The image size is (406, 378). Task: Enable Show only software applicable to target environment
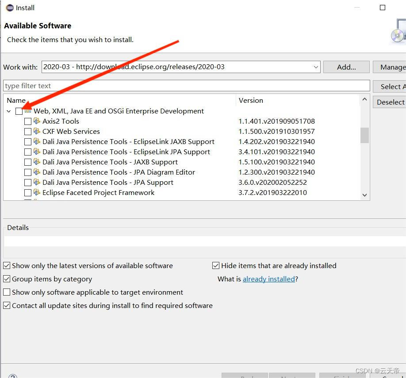coord(7,292)
